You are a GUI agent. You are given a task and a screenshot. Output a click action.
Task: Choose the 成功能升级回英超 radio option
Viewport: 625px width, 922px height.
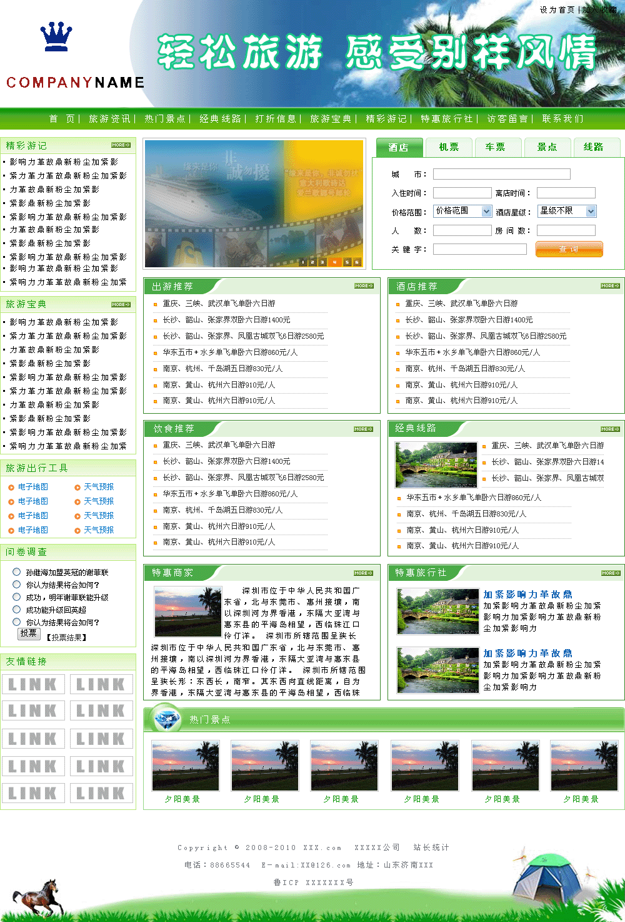pos(17,609)
